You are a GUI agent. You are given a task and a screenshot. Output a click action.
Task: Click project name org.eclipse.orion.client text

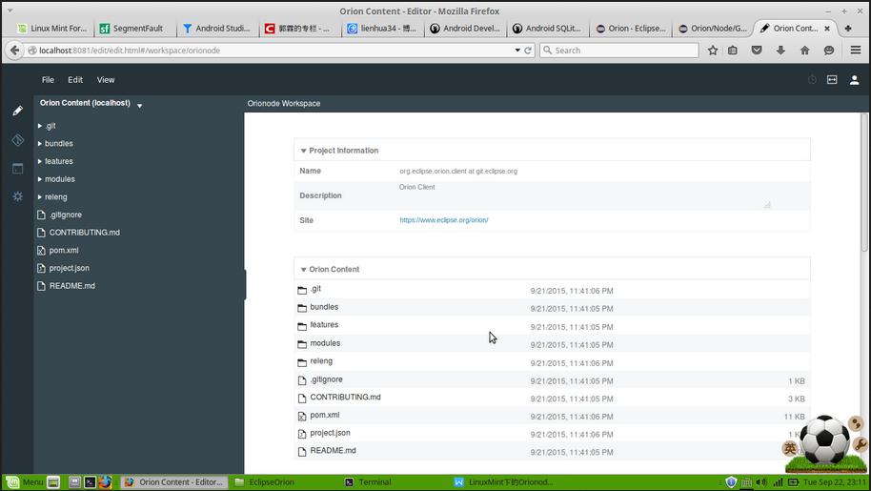click(458, 172)
